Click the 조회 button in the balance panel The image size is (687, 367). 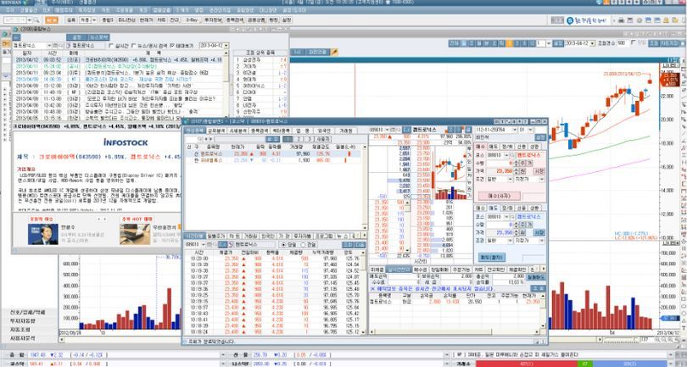coord(538,289)
